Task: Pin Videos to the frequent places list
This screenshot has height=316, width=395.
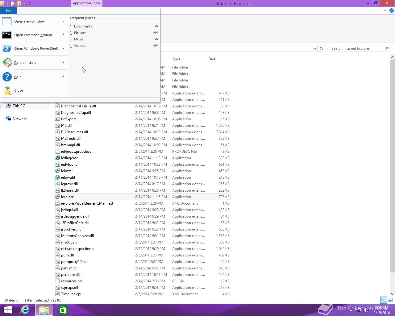Action: pos(156,46)
